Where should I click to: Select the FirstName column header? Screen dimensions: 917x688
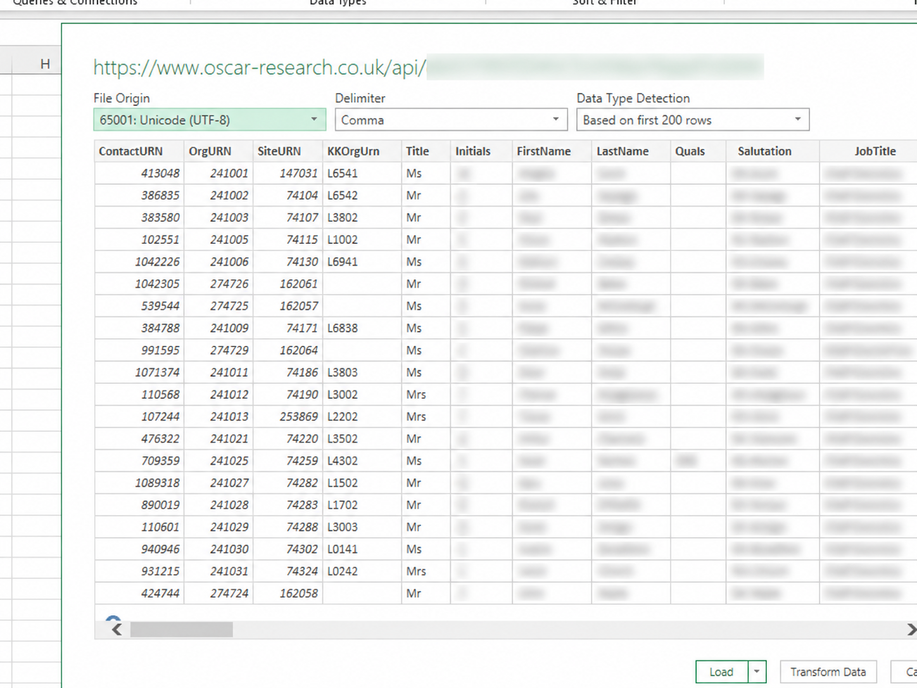point(552,151)
